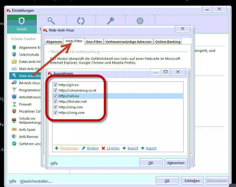Confirm Ausnahmen dialog with OK
The width and height of the screenshot is (236, 187).
[151, 163]
